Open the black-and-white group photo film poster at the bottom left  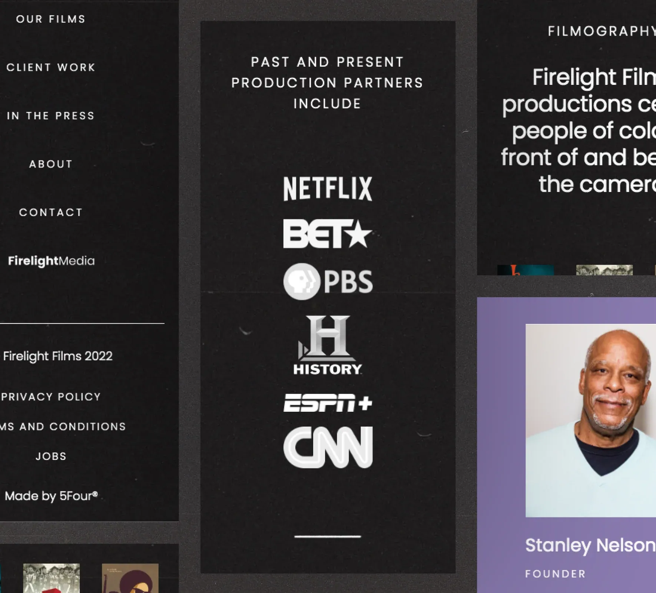click(51, 578)
